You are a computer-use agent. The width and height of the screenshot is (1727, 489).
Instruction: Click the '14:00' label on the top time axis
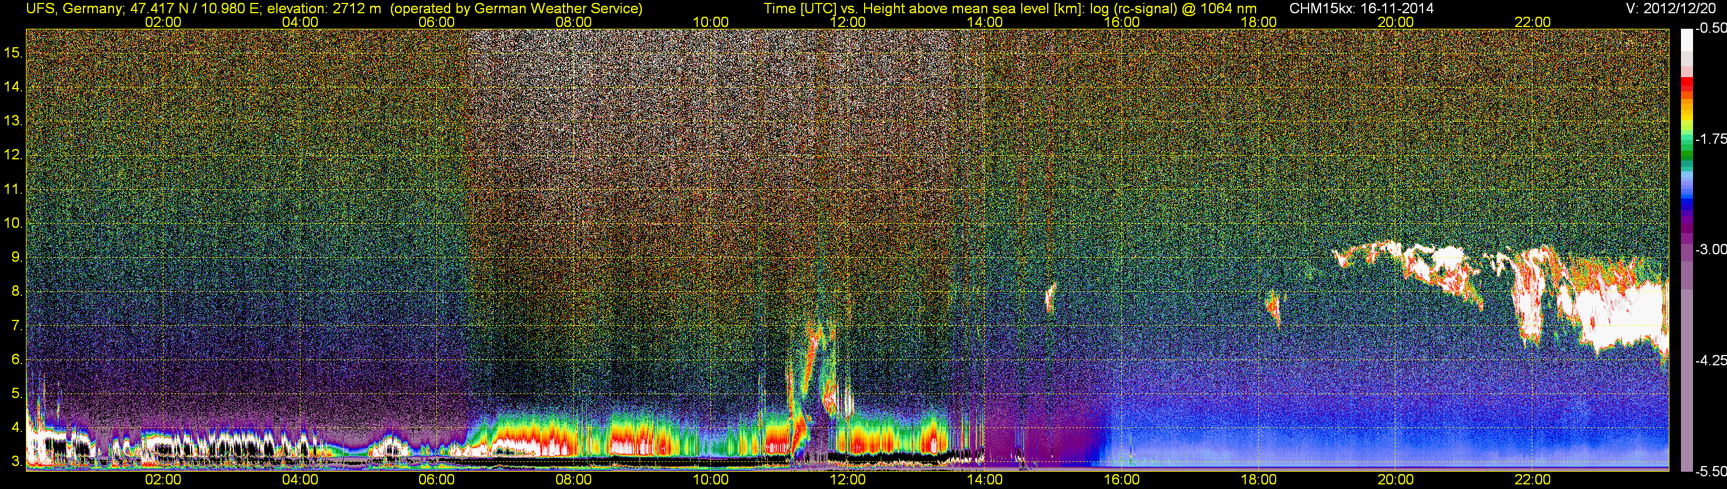985,22
